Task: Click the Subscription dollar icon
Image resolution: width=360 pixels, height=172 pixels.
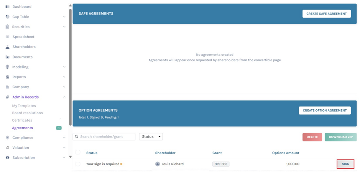Action: point(7,157)
